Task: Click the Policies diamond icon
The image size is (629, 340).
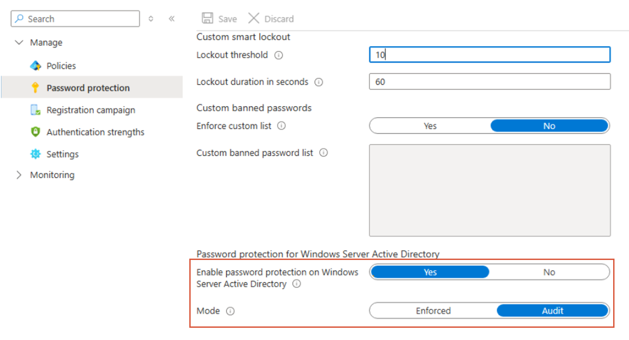Action: [x=35, y=66]
